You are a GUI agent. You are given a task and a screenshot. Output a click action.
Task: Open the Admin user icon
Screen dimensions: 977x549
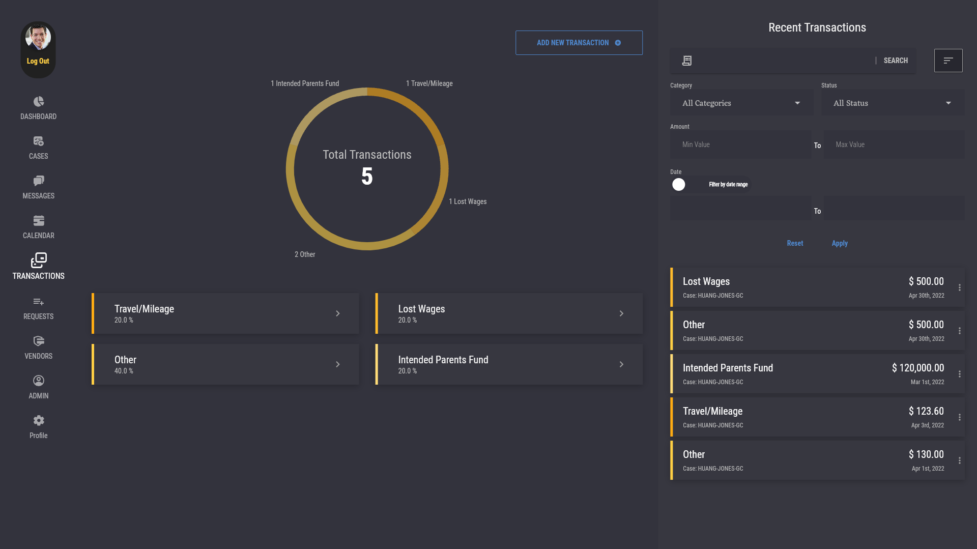click(x=39, y=381)
